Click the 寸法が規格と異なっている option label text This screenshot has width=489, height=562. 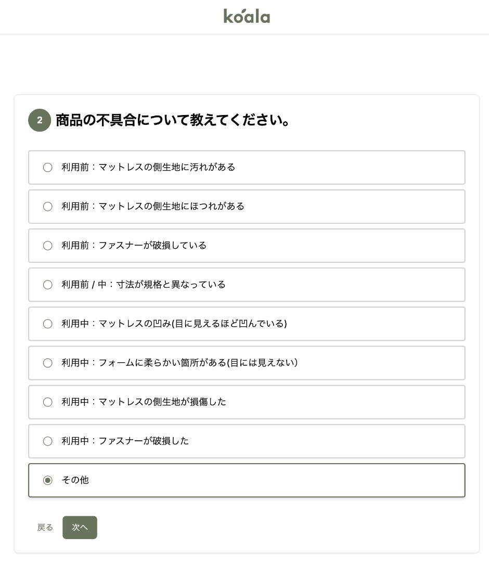(x=143, y=285)
